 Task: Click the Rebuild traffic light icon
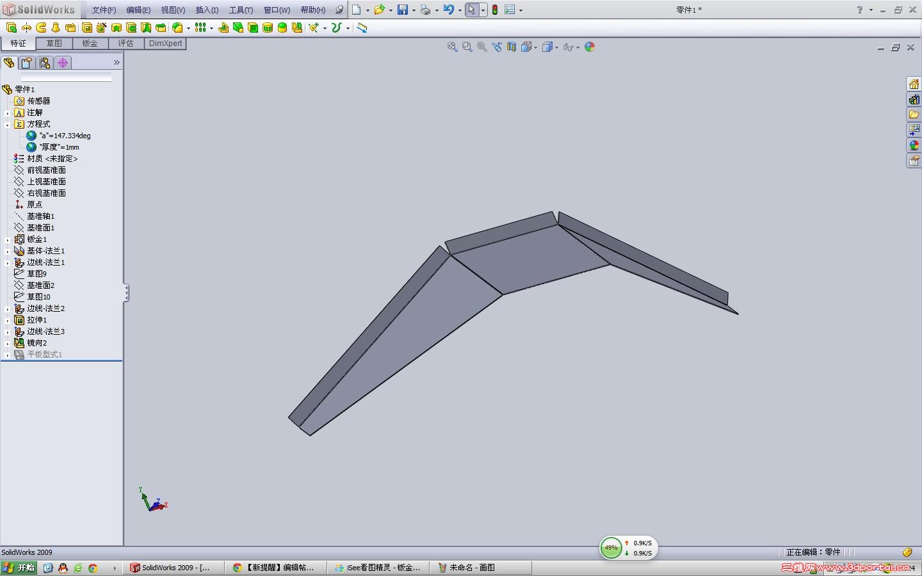coord(495,10)
